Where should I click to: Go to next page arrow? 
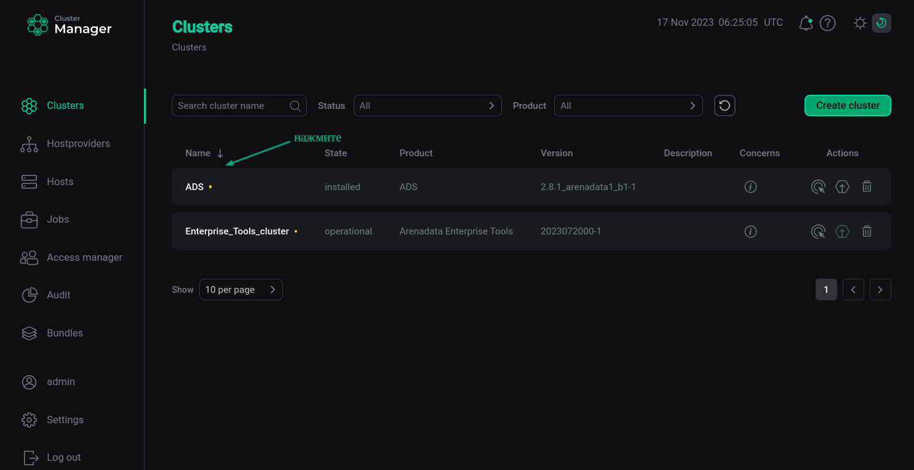pos(880,290)
